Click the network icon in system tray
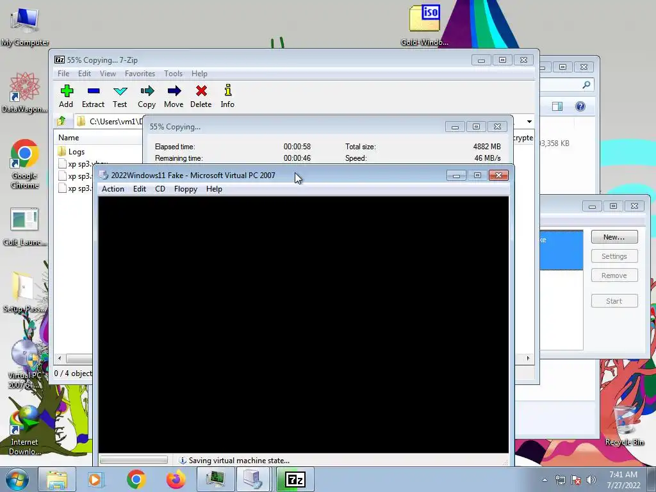 point(560,480)
